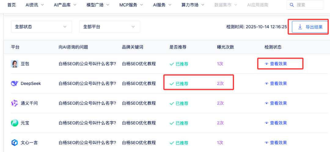Open the MCP服务 menu
The width and height of the screenshot is (330, 152).
coord(132,5)
